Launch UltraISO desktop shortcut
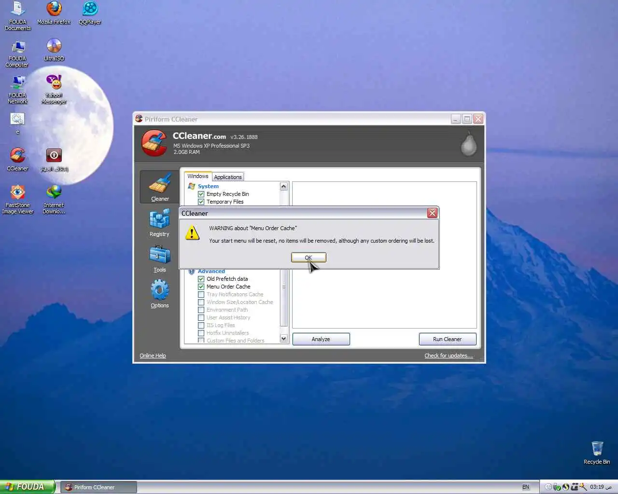 pyautogui.click(x=54, y=50)
